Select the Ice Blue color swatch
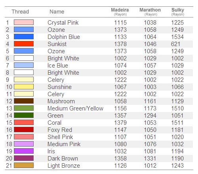 click(x=24, y=65)
